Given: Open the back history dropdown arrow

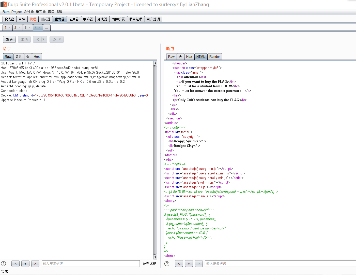Looking at the screenshot, I should point(44,39).
